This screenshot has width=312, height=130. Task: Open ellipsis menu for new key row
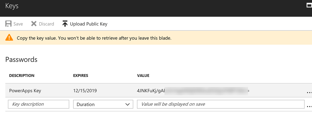click(309, 106)
